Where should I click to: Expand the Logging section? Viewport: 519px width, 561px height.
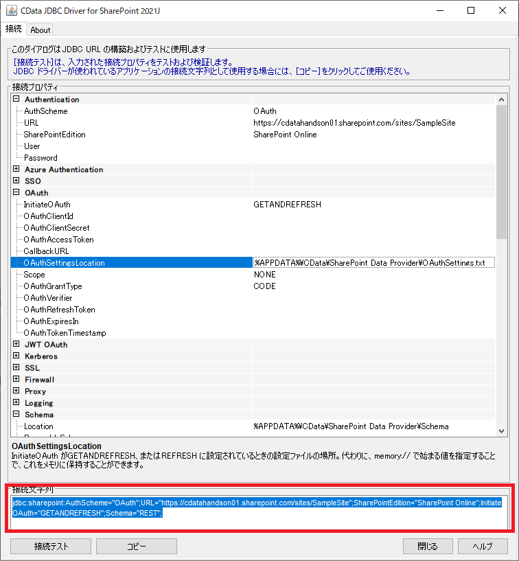pyautogui.click(x=16, y=402)
